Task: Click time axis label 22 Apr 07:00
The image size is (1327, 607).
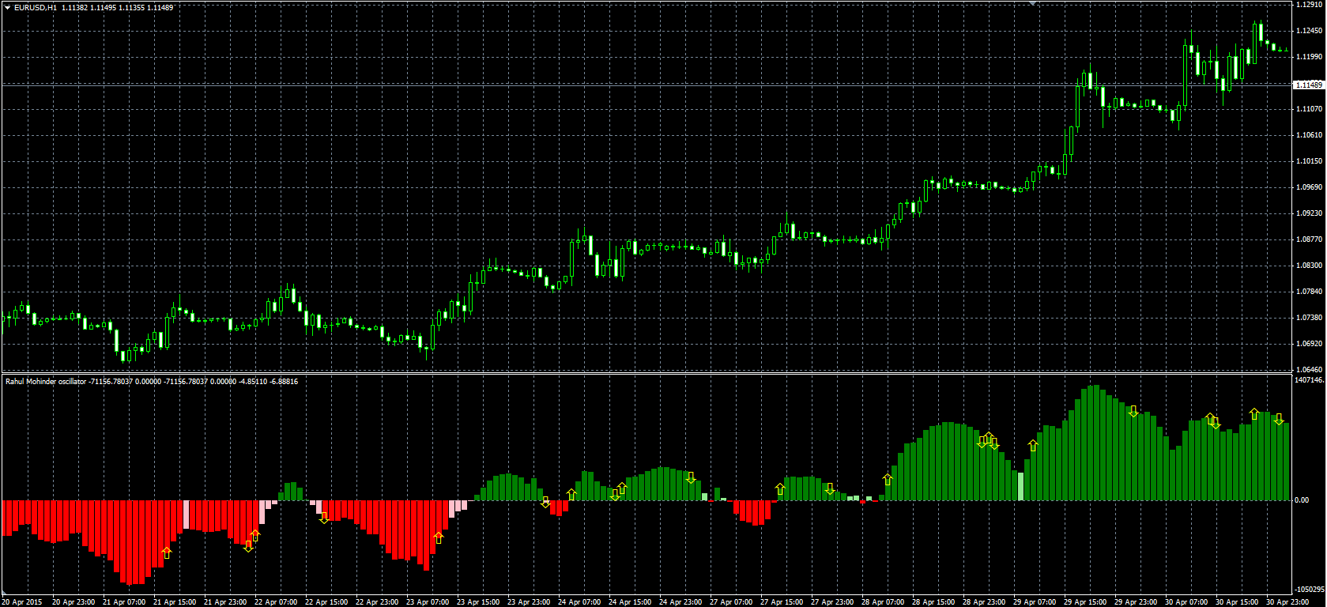Action: [x=276, y=602]
